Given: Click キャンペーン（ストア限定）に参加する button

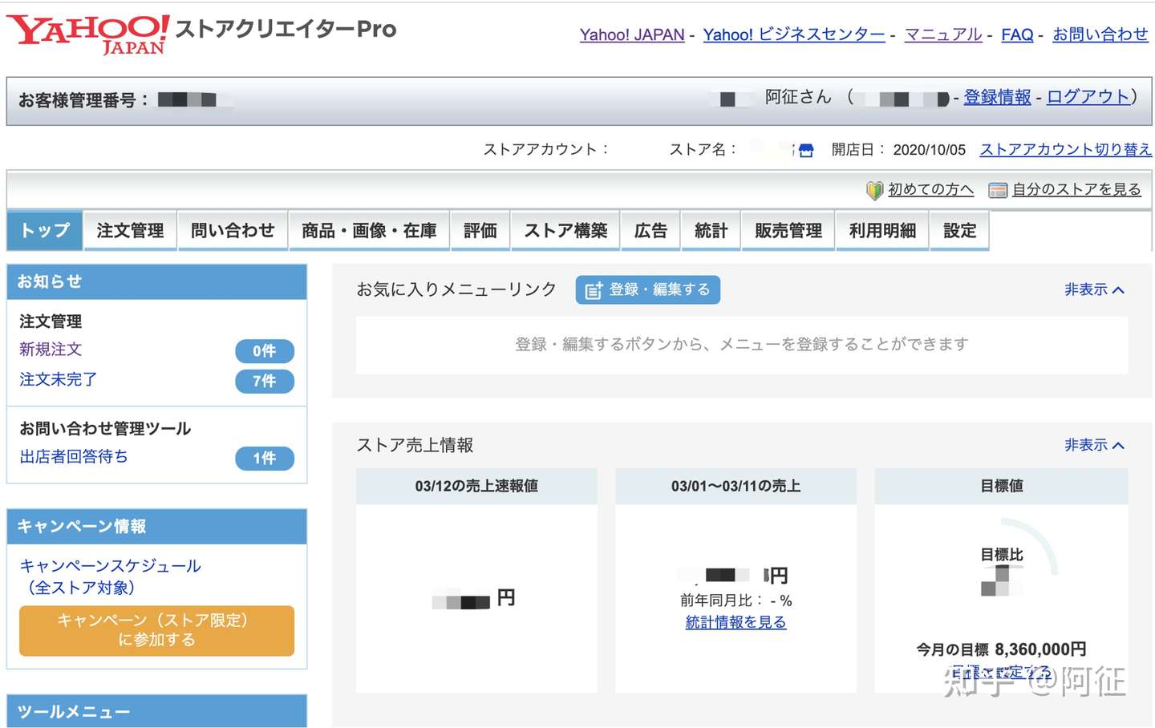Looking at the screenshot, I should coord(156,630).
